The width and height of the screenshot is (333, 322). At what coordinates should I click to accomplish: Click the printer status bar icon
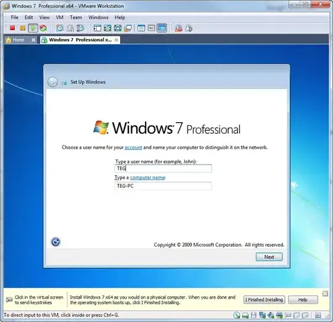tap(279, 315)
